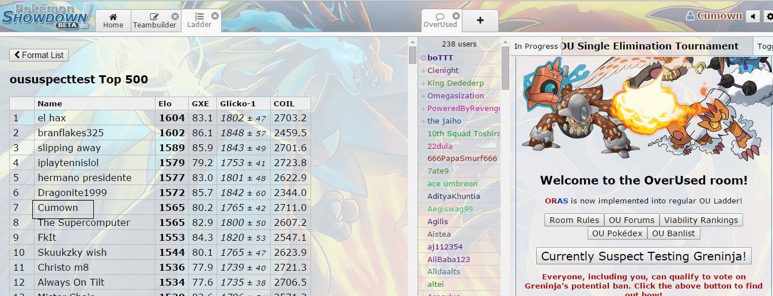The width and height of the screenshot is (773, 296).
Task: Close the Ladder tab
Action: tap(215, 16)
